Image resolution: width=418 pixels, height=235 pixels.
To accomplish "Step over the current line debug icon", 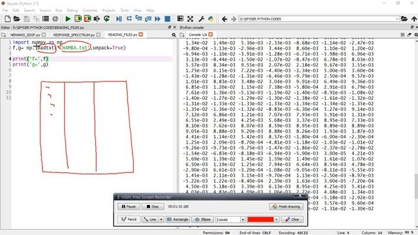I will pyautogui.click(x=129, y=19).
